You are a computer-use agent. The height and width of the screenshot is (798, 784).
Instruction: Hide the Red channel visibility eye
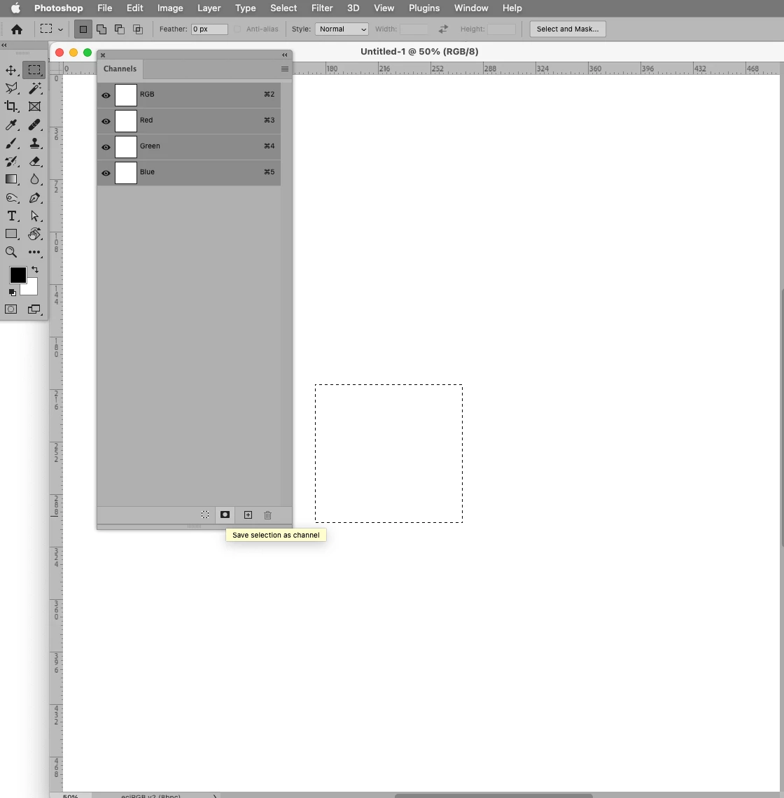(106, 121)
